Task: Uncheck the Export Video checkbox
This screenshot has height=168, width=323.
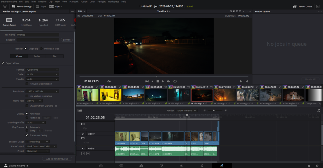Action: click(3, 63)
